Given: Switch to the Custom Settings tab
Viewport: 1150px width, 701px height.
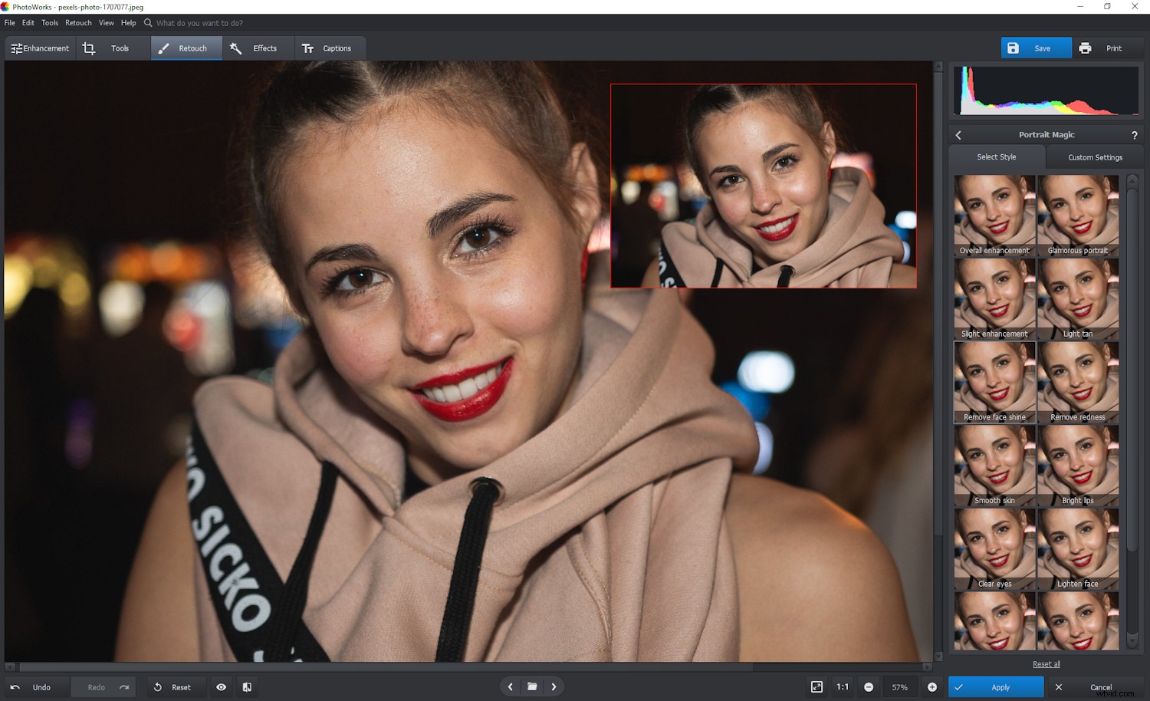Looking at the screenshot, I should tap(1095, 157).
